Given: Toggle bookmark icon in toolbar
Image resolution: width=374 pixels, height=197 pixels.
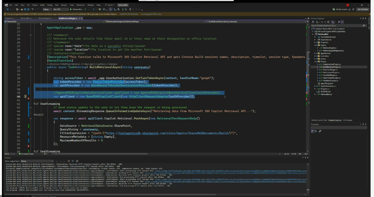Looking at the screenshot, I should click(130, 9).
